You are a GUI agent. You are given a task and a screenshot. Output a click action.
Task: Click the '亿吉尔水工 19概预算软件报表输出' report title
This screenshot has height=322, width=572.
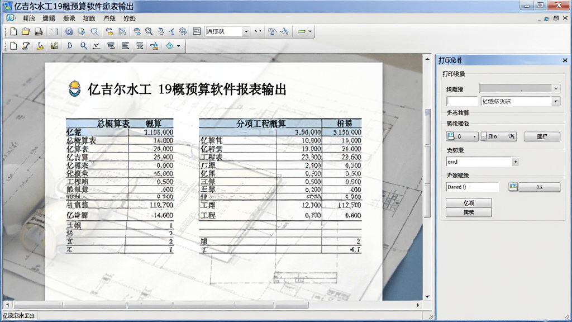click(187, 89)
